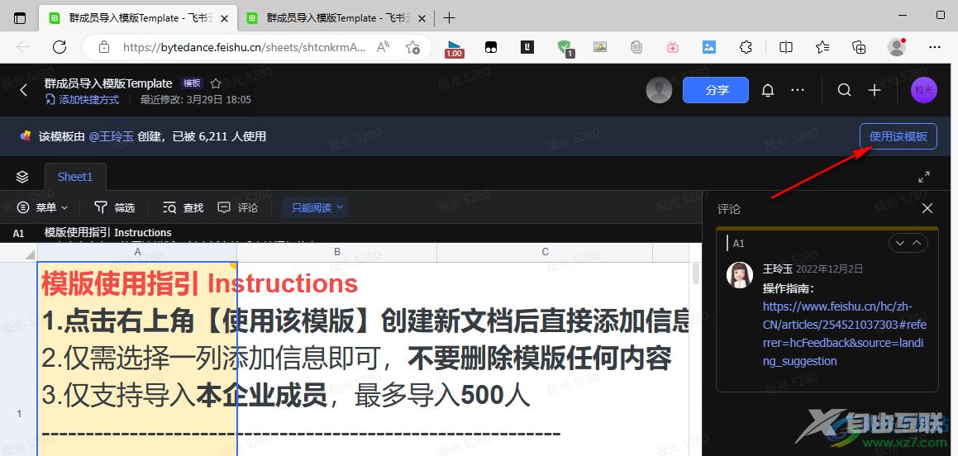The width and height of the screenshot is (958, 456).
Task: Click the browser back arrow
Action: click(x=23, y=47)
